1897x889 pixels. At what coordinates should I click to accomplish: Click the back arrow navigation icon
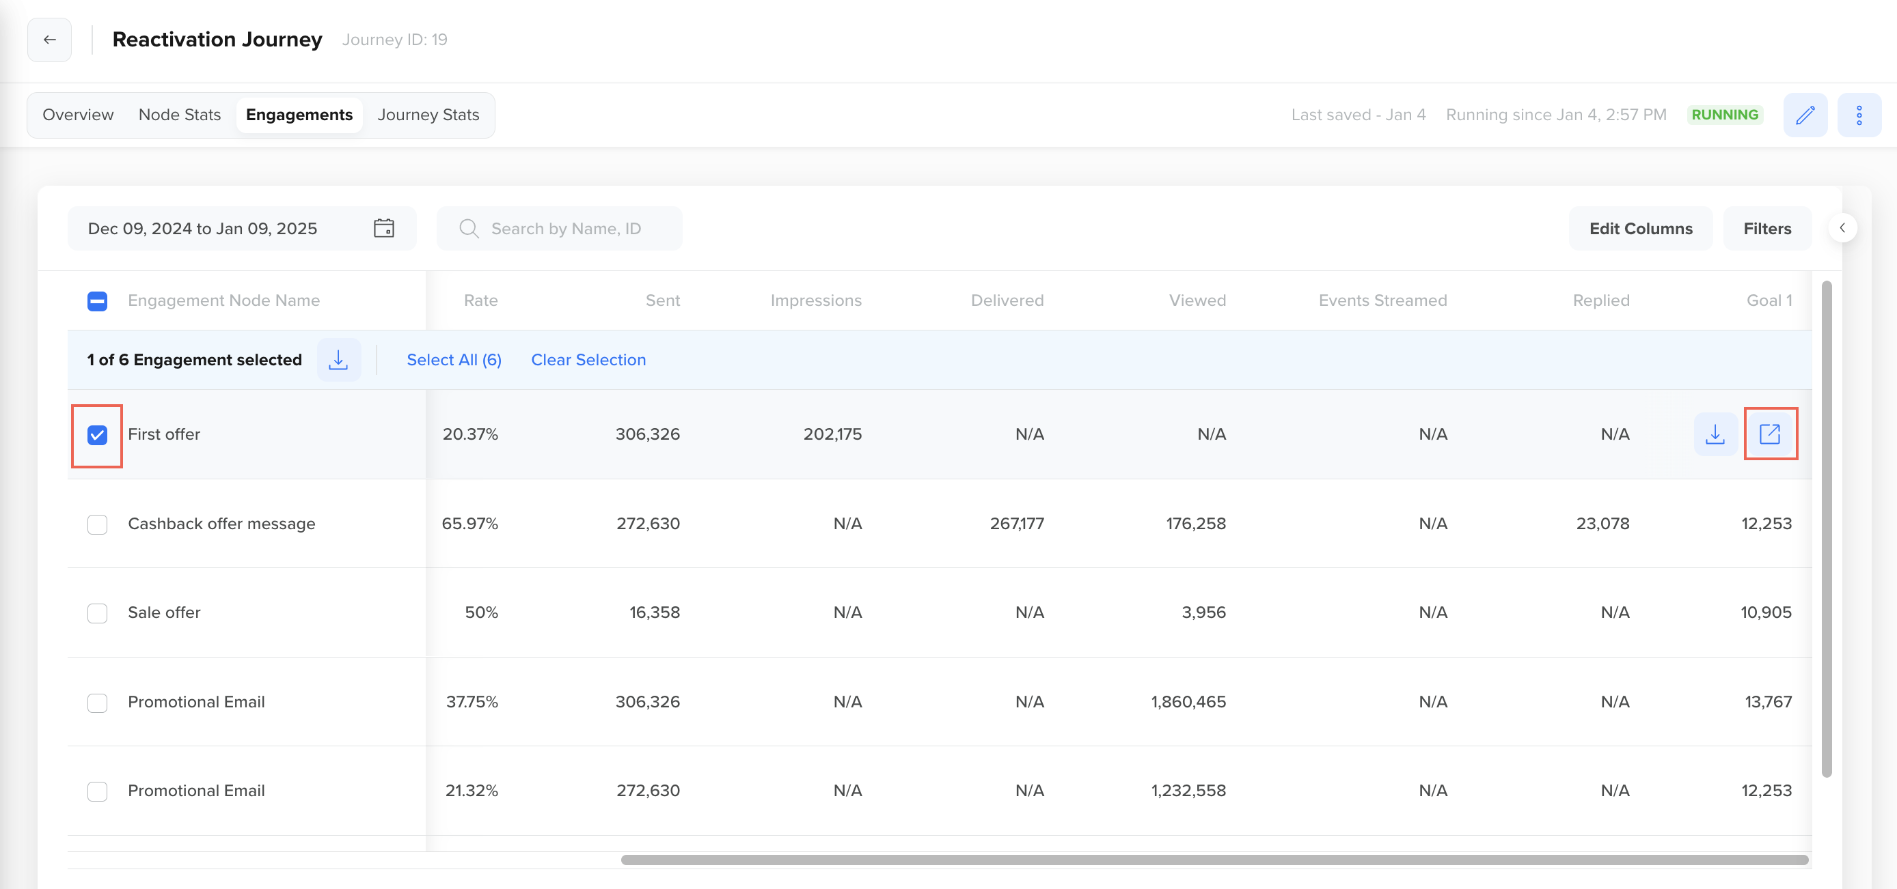pos(50,40)
